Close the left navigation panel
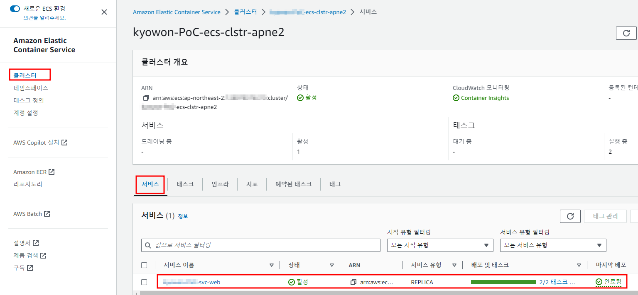Image resolution: width=638 pixels, height=295 pixels. [x=104, y=12]
